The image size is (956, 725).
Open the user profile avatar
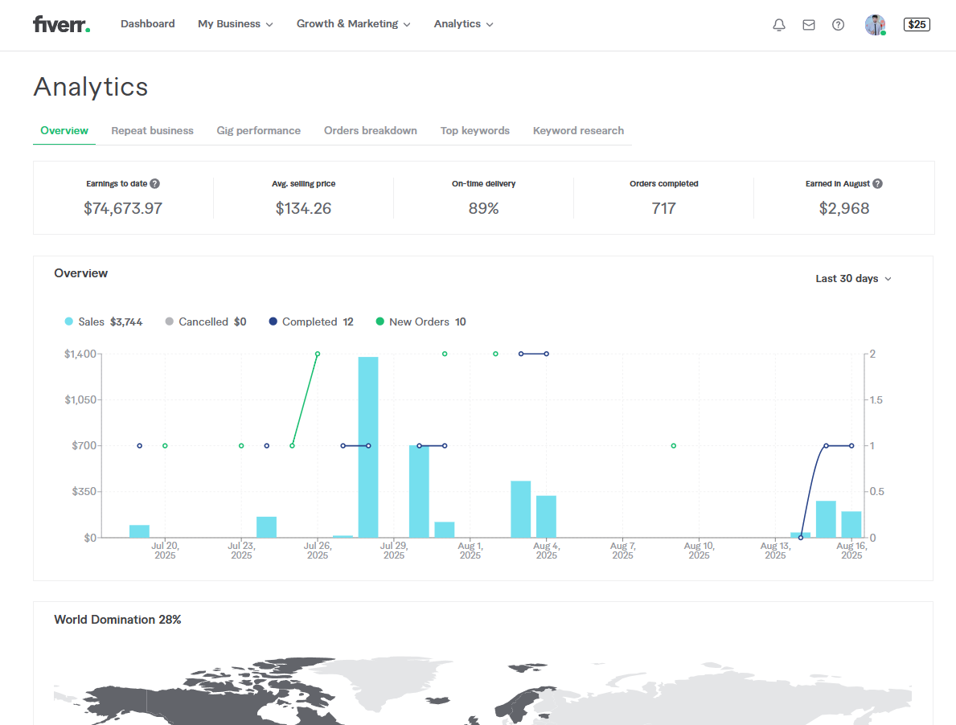pyautogui.click(x=875, y=25)
